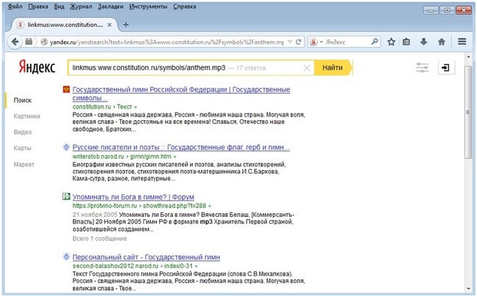Open downloads arrow icon
This screenshot has height=296, width=477.
[x=423, y=42]
